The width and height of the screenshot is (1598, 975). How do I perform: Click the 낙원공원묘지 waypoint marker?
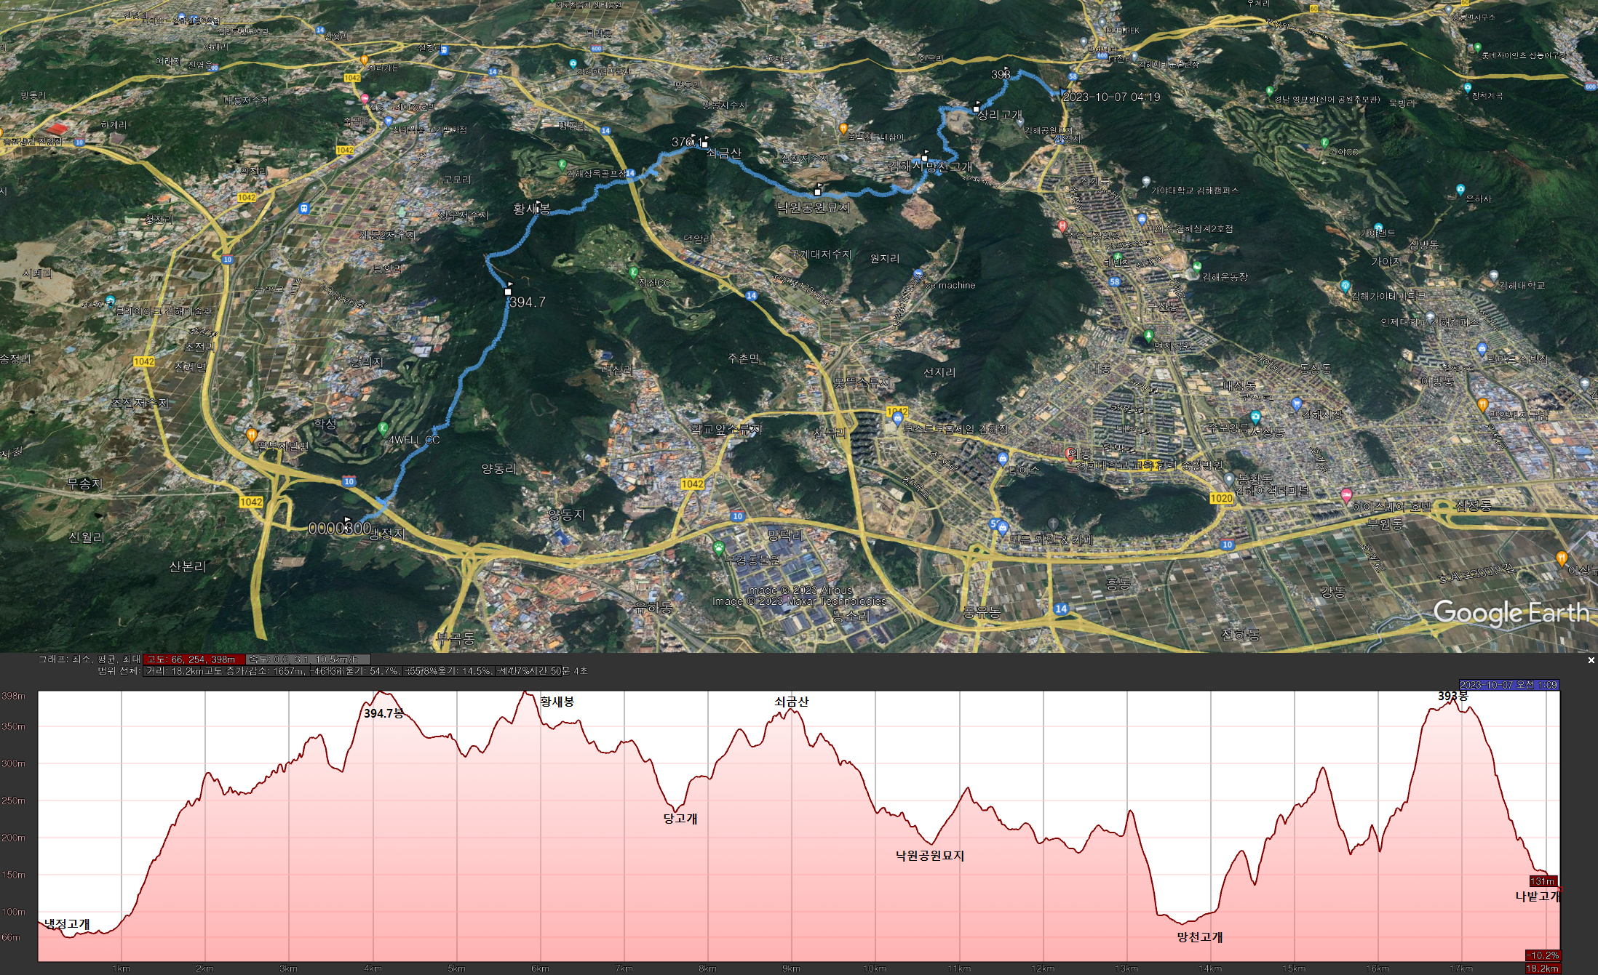[817, 191]
